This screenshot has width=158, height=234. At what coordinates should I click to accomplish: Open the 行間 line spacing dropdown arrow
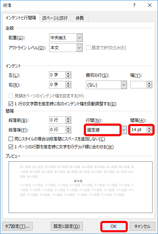coord(124,130)
